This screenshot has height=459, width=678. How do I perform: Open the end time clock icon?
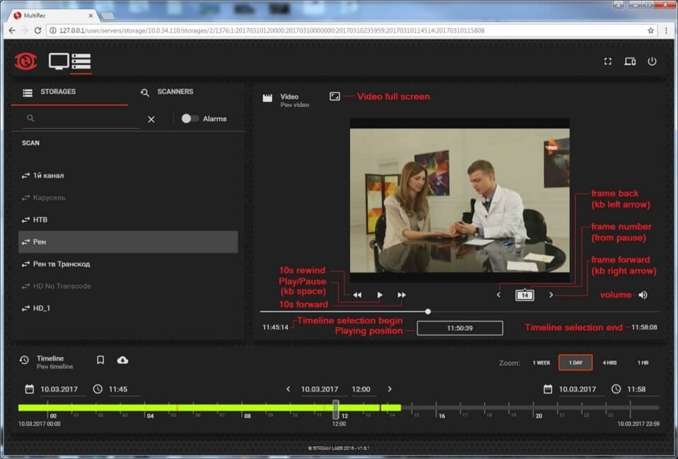(616, 389)
